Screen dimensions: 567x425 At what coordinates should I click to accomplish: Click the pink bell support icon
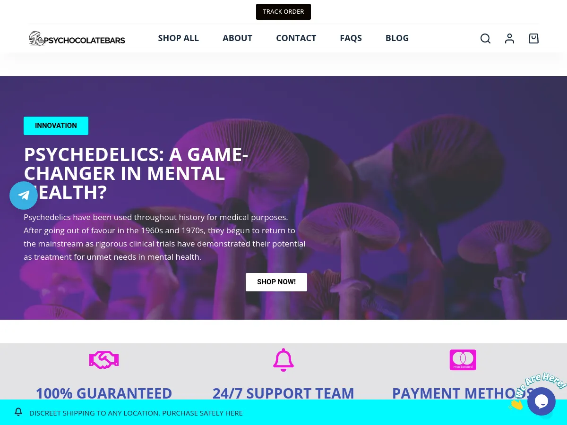coord(283,360)
